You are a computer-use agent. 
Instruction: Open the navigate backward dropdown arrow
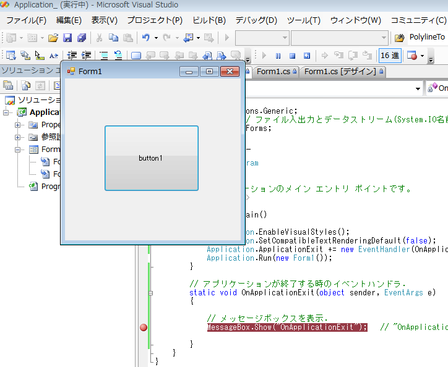[198, 38]
